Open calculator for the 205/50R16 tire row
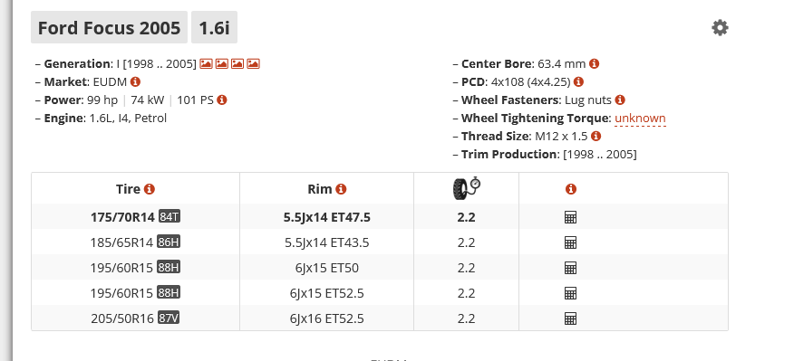The image size is (794, 361). tap(570, 318)
